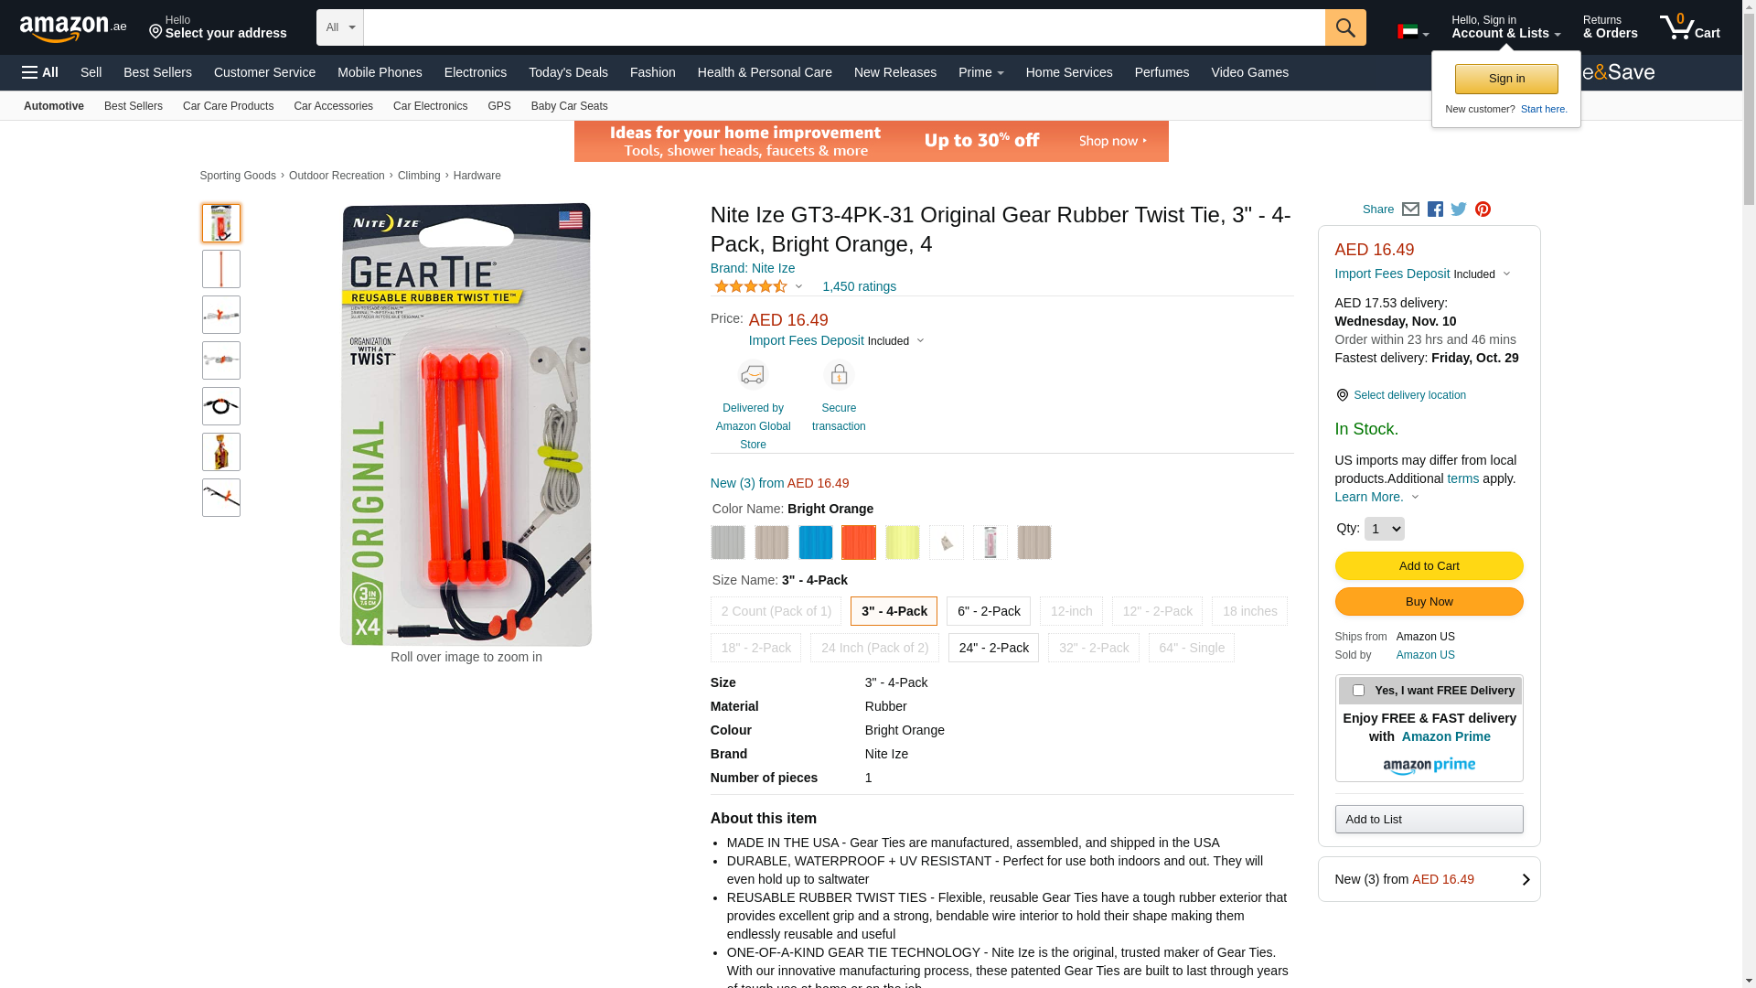Open Today's Deals in navigation bar
The image size is (1756, 988).
[568, 72]
